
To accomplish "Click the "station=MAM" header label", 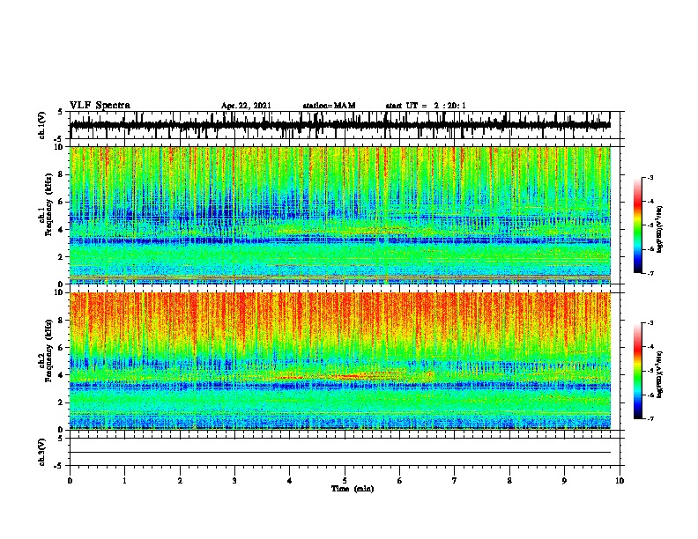I will 329,106.
